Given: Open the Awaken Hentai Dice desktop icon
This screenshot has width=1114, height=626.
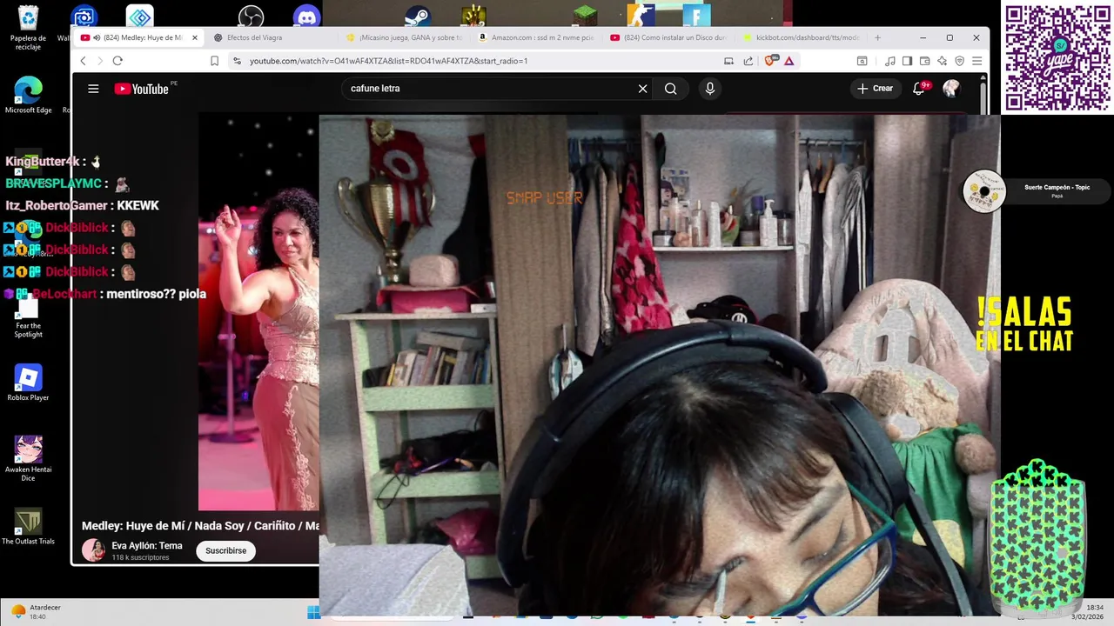Looking at the screenshot, I should (28, 460).
